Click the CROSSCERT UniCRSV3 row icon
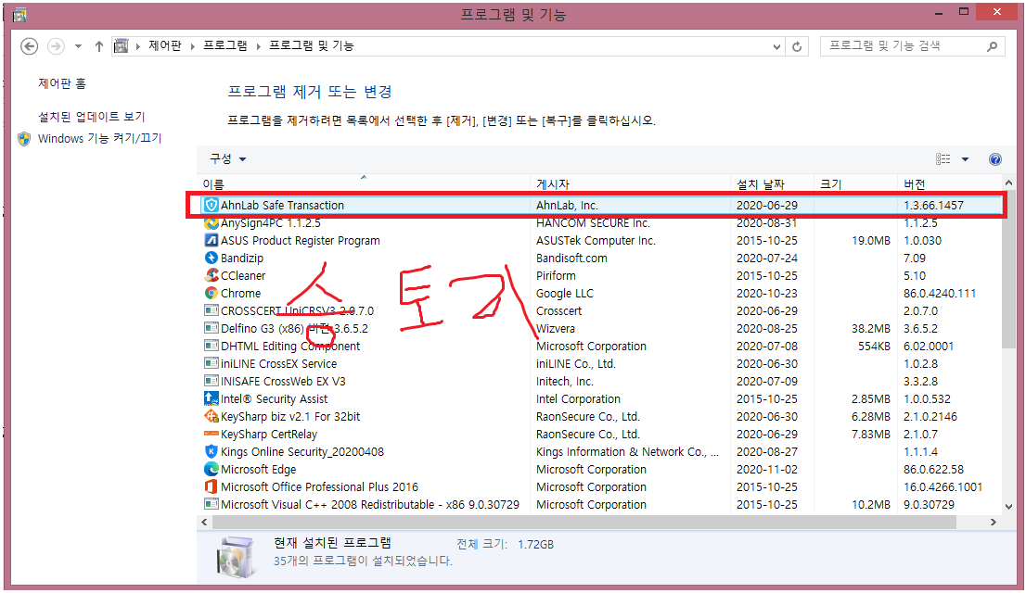 point(211,311)
